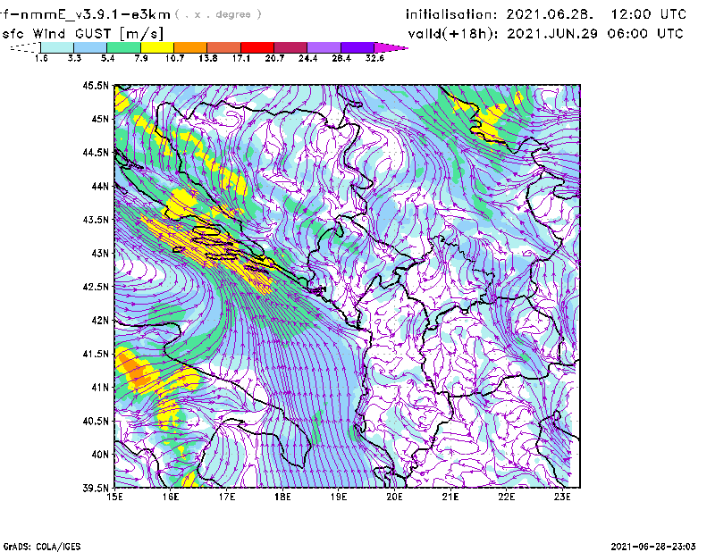Click the 22E longitude label

[x=506, y=497]
